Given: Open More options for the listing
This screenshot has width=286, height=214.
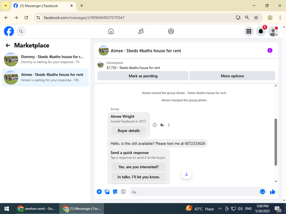Looking at the screenshot, I should tap(232, 76).
